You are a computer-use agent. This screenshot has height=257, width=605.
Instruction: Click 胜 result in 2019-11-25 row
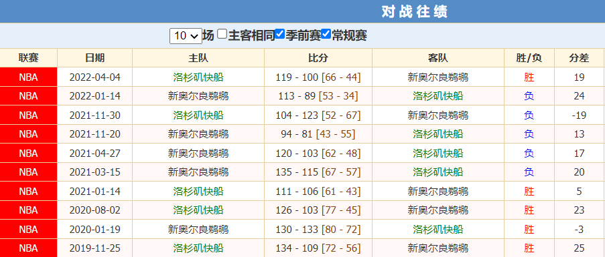pos(529,248)
